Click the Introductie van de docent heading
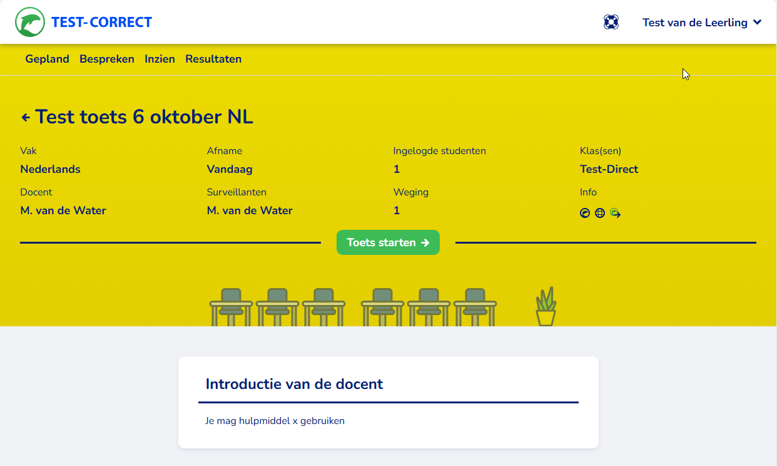This screenshot has height=466, width=777. point(294,384)
